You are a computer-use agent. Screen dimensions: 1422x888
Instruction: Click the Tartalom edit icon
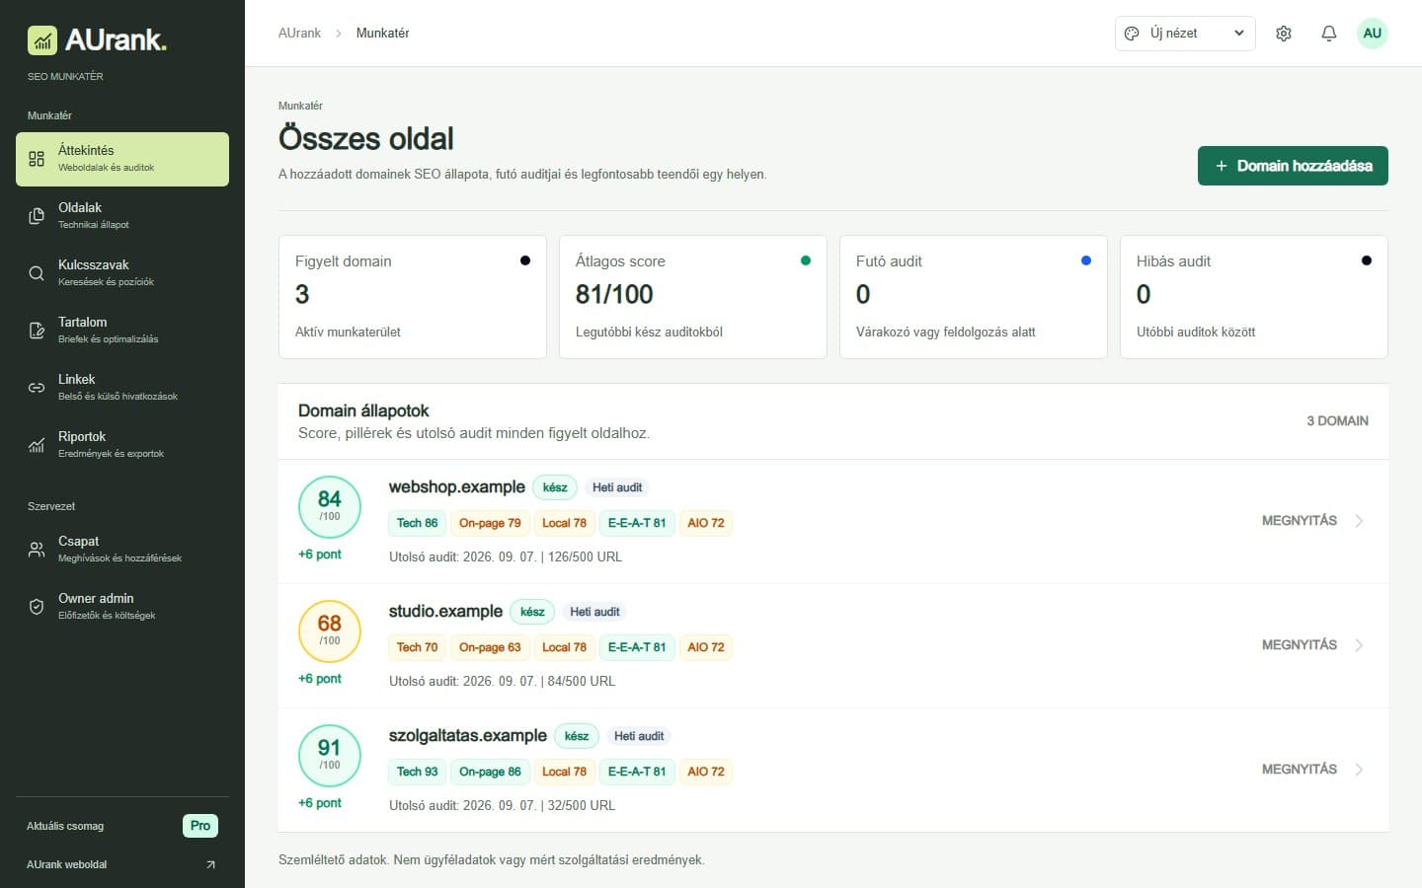37,331
